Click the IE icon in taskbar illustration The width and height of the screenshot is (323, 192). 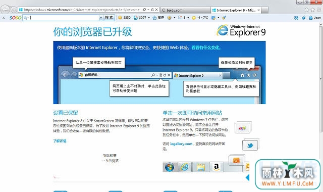pos(185,167)
